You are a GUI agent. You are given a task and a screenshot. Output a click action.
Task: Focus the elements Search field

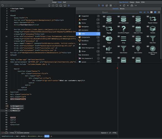point(120,12)
